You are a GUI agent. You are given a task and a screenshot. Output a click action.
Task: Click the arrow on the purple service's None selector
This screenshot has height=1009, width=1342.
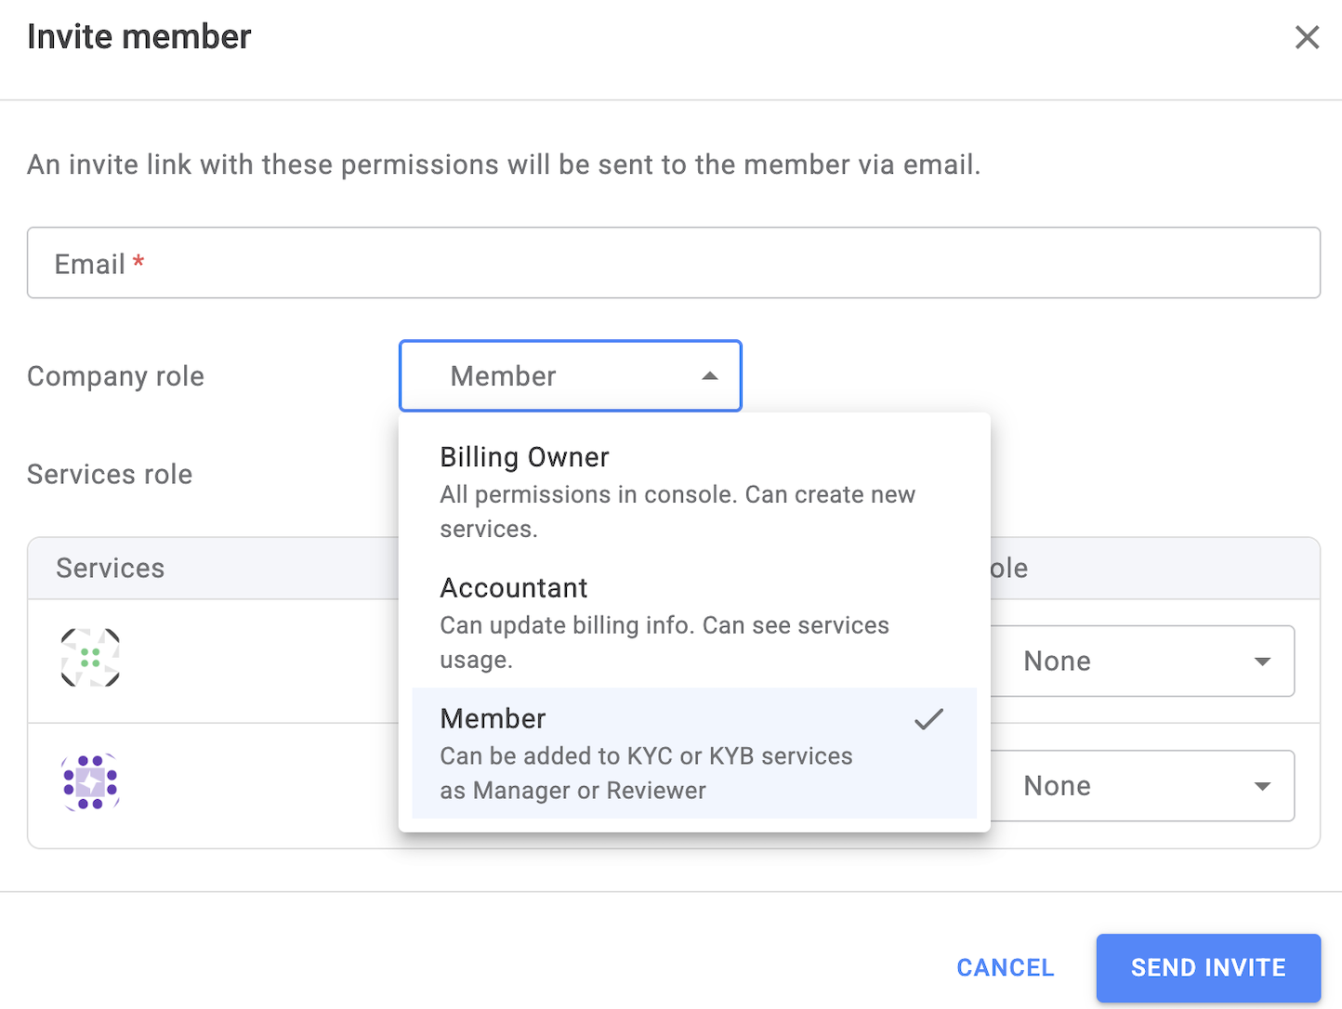(x=1262, y=786)
